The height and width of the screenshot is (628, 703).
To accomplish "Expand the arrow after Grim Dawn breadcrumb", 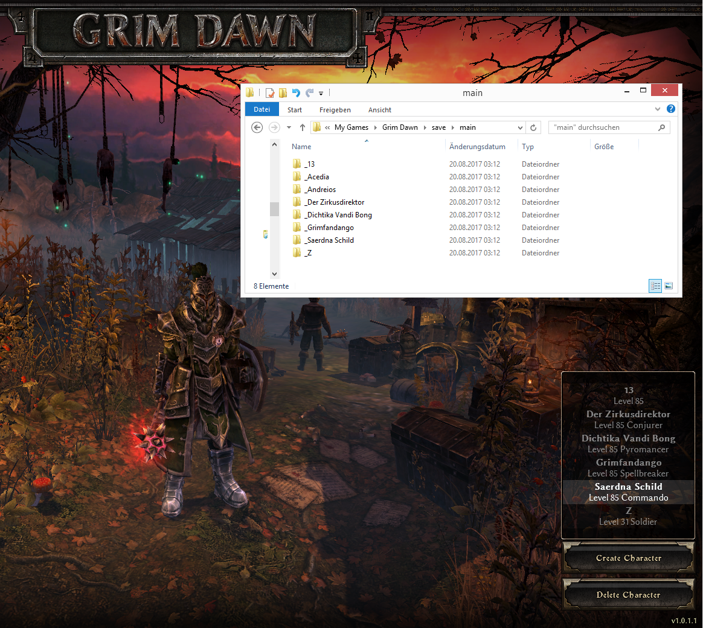I will [425, 127].
